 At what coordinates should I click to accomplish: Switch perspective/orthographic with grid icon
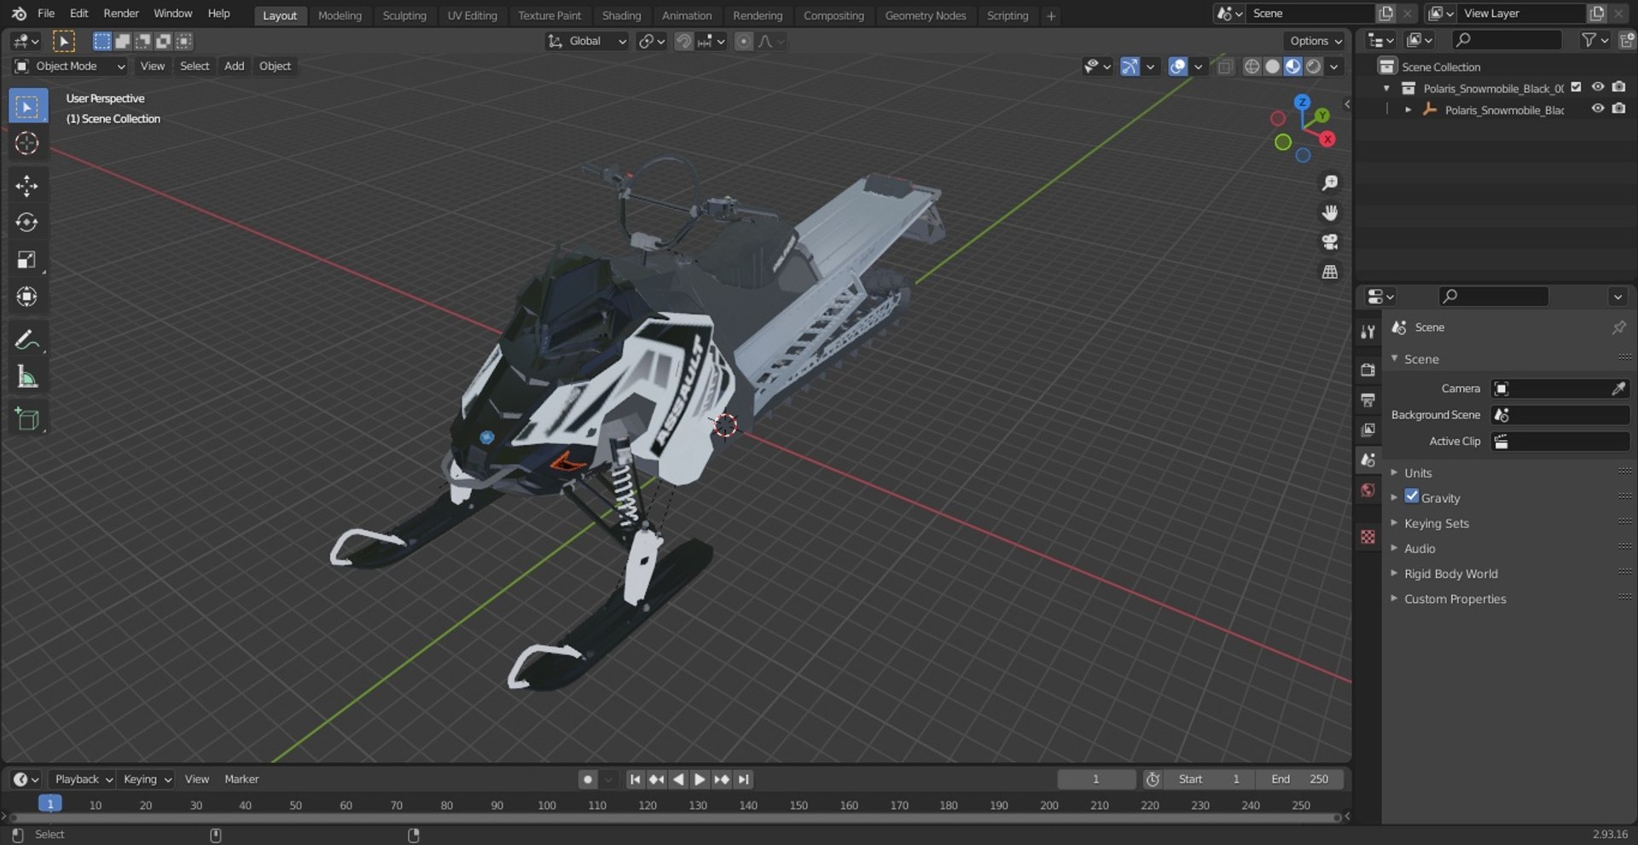click(x=1329, y=272)
